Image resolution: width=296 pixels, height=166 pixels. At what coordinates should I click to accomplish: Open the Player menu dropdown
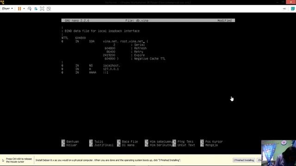pos(7,8)
